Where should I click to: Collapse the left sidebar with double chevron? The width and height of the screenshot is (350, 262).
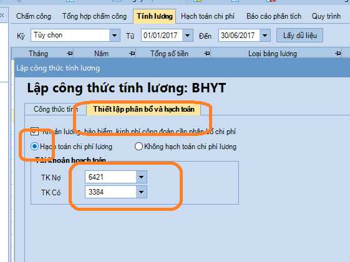(x=2, y=15)
